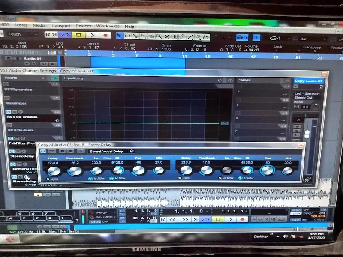Bypass RX 6 De-crackle insert
This screenshot has width=343, height=257.
(8, 112)
